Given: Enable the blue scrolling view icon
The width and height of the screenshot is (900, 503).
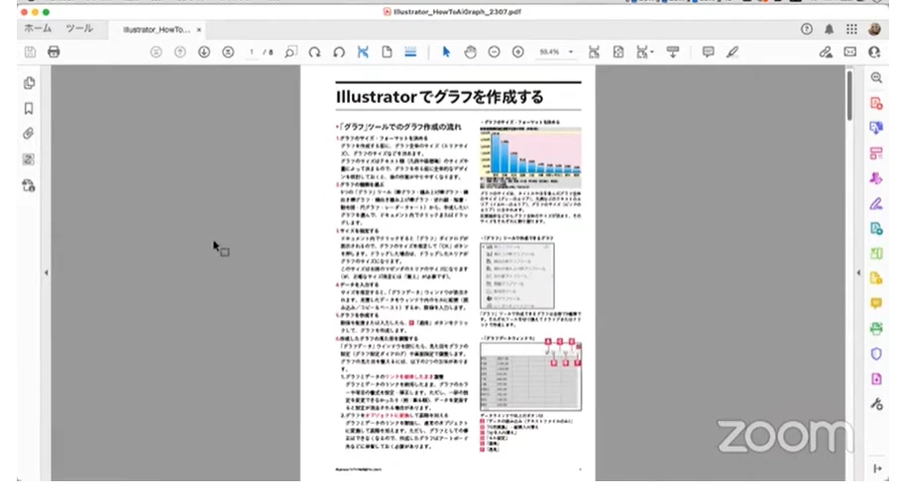Looking at the screenshot, I should tap(410, 52).
